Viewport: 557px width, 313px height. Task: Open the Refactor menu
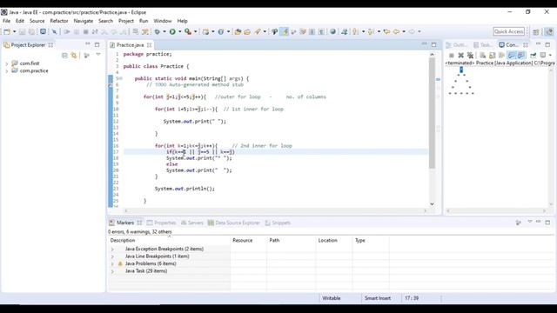[x=59, y=21]
